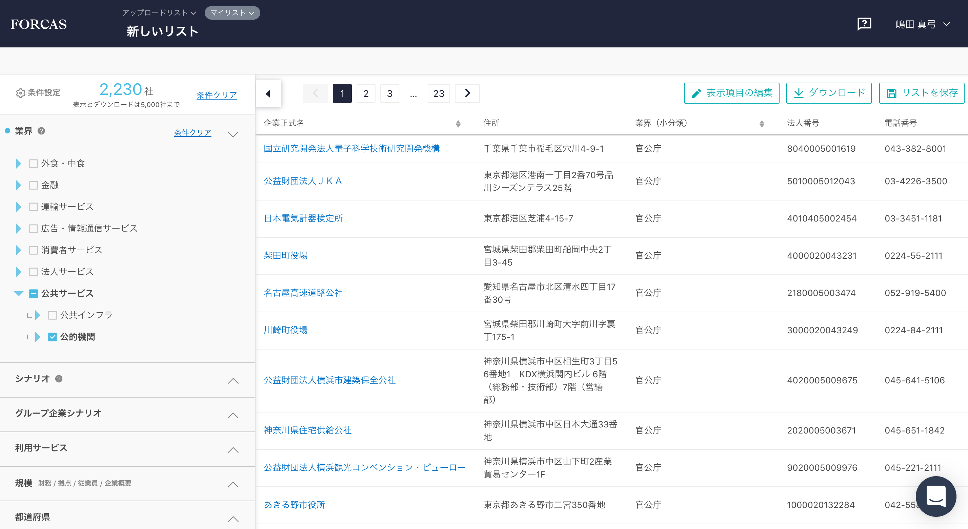
Task: Jump to results page 23
Action: coord(439,93)
